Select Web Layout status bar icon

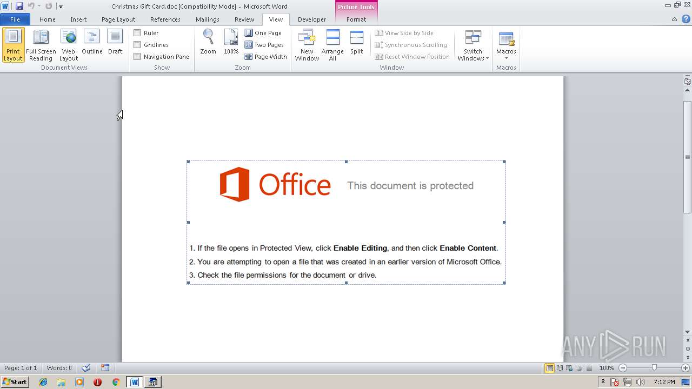tap(569, 368)
